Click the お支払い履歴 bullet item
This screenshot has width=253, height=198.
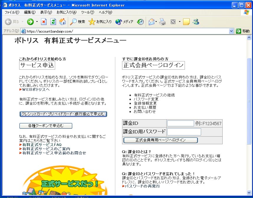145,107
